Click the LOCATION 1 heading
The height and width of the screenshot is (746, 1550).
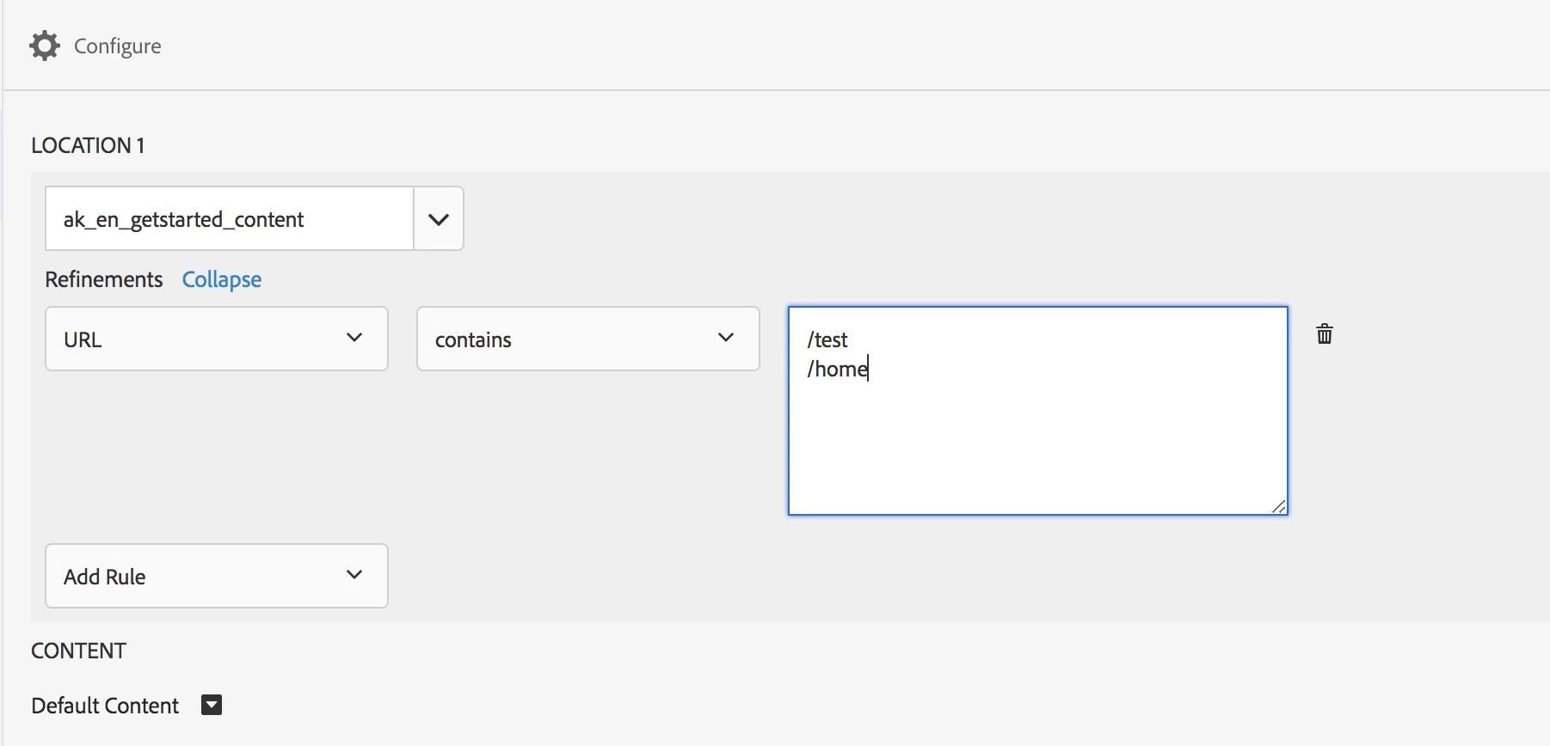click(x=88, y=145)
